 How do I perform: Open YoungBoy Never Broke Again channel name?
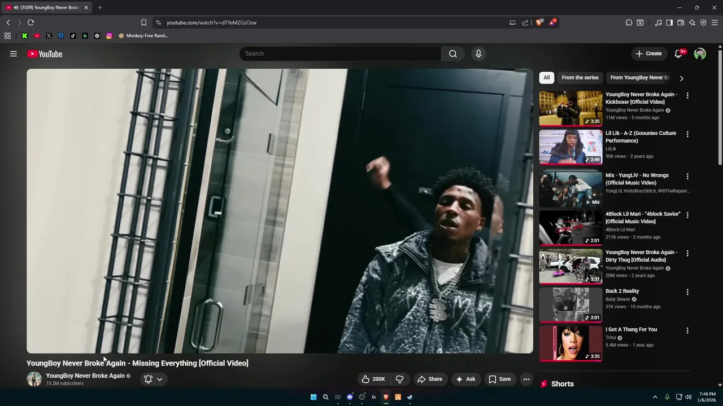pos(85,376)
